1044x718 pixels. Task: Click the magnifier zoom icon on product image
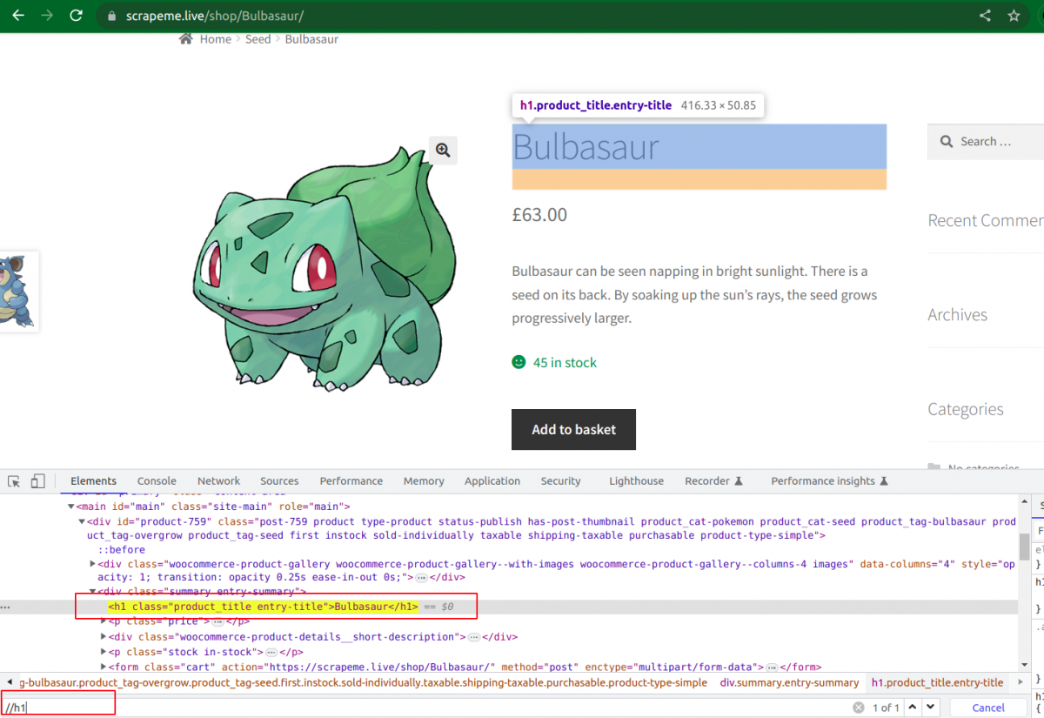tap(443, 150)
